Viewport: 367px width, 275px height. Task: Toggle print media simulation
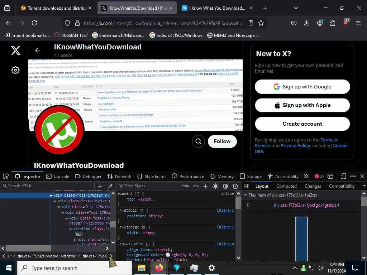pyautogui.click(x=235, y=186)
